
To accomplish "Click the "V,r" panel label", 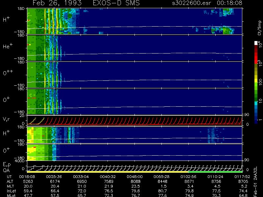I will 6,119.
